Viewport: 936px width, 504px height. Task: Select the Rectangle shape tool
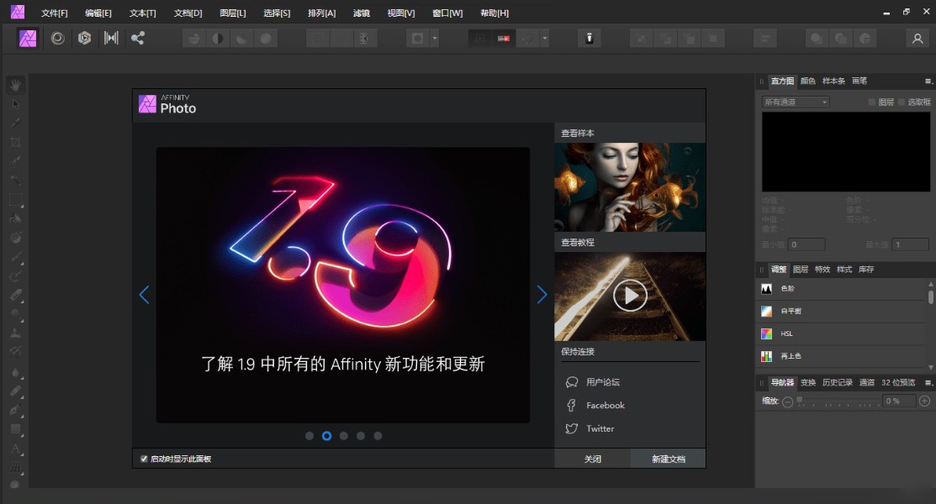[15, 429]
